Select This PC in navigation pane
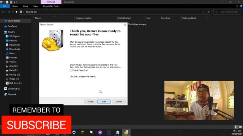This screenshot has width=243, height=136. pyautogui.click(x=11, y=32)
